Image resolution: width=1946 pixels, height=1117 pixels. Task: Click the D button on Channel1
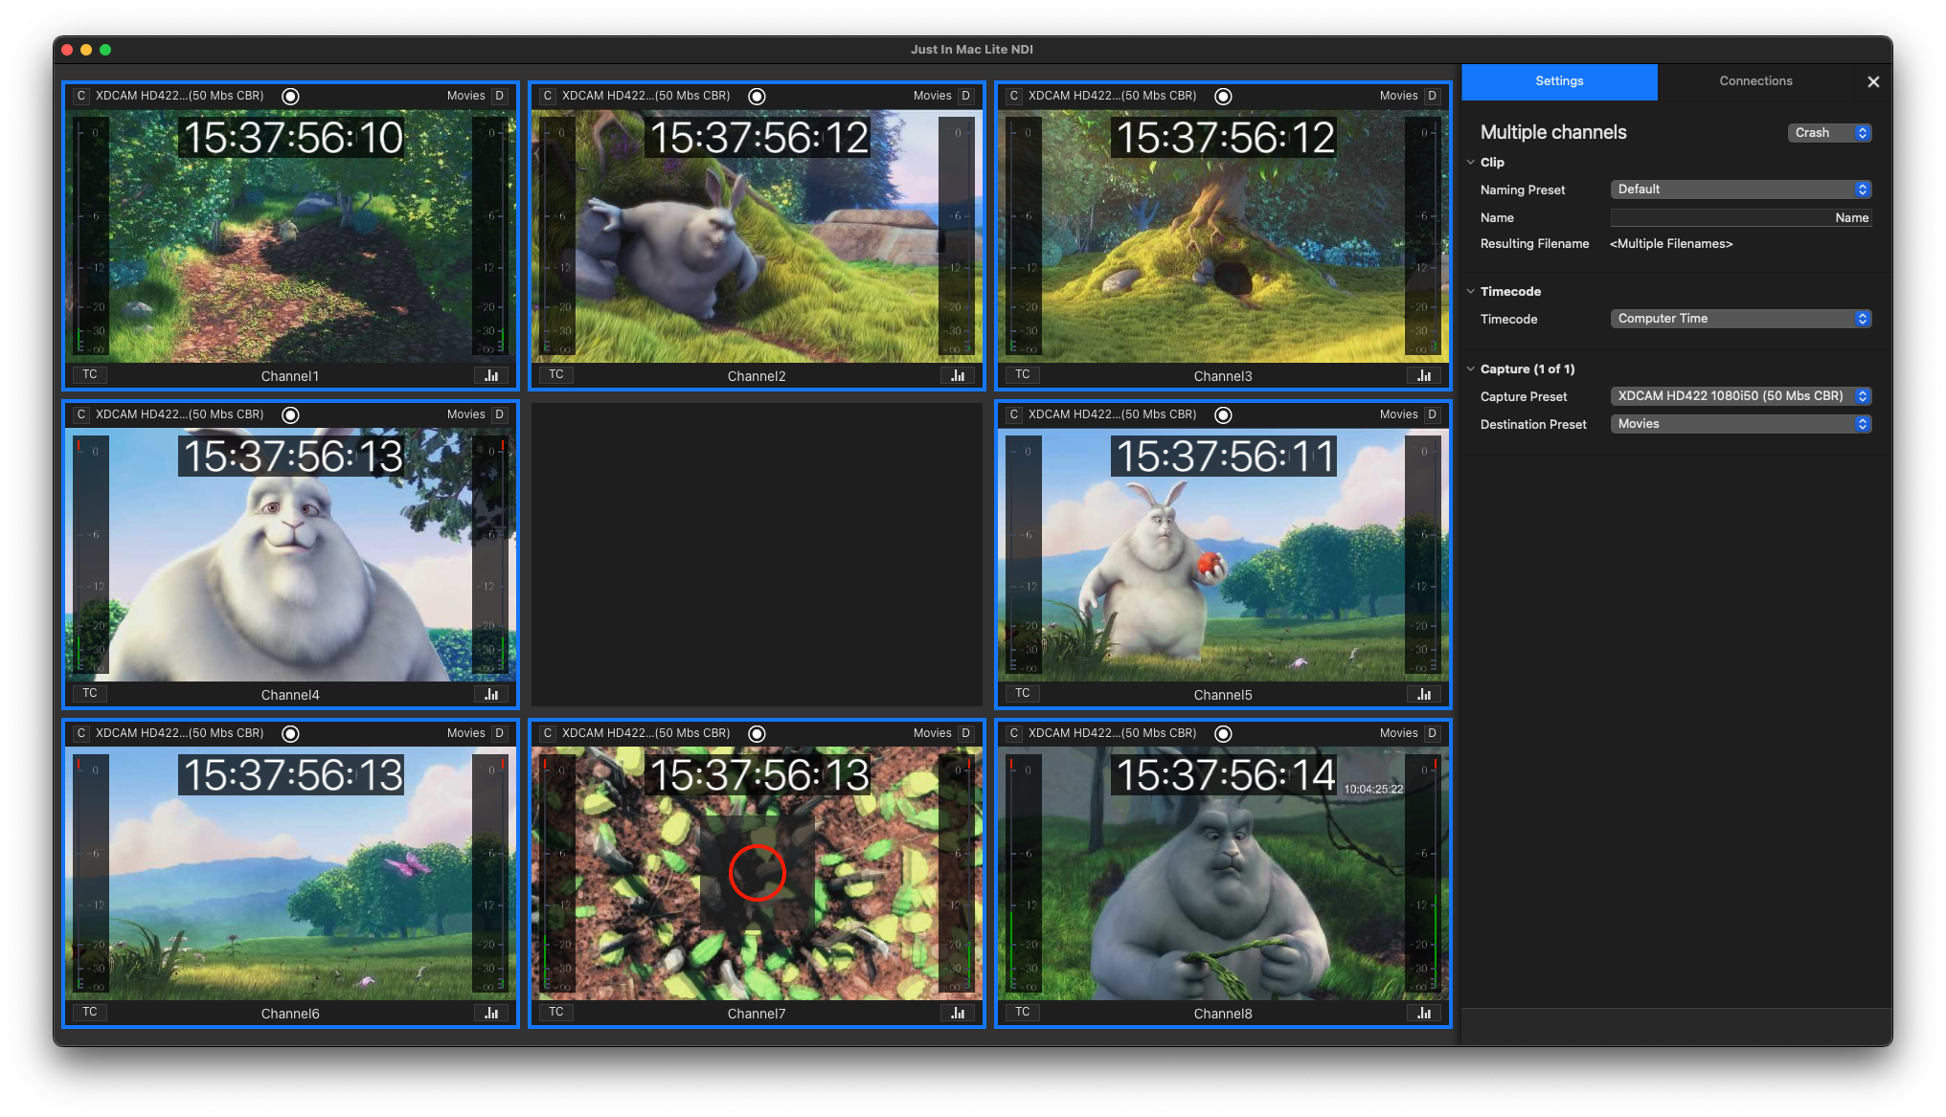pyautogui.click(x=499, y=96)
